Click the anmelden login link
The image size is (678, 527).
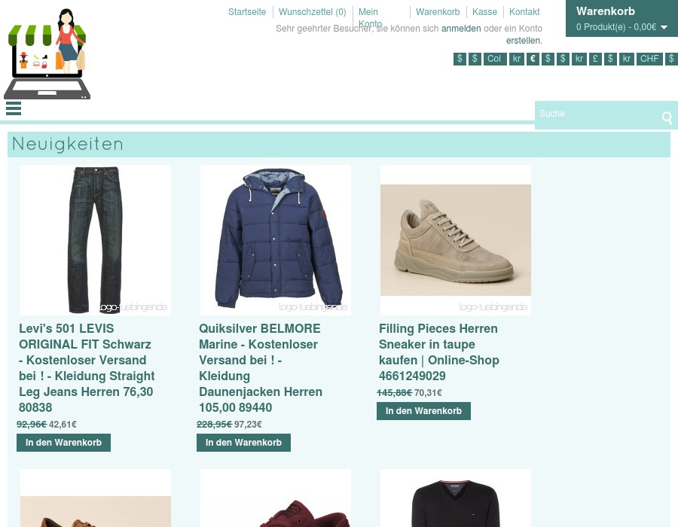point(461,29)
